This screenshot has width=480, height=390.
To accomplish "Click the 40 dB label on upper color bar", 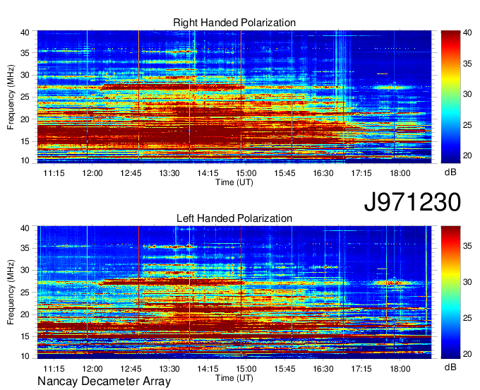I will pyautogui.click(x=467, y=32).
